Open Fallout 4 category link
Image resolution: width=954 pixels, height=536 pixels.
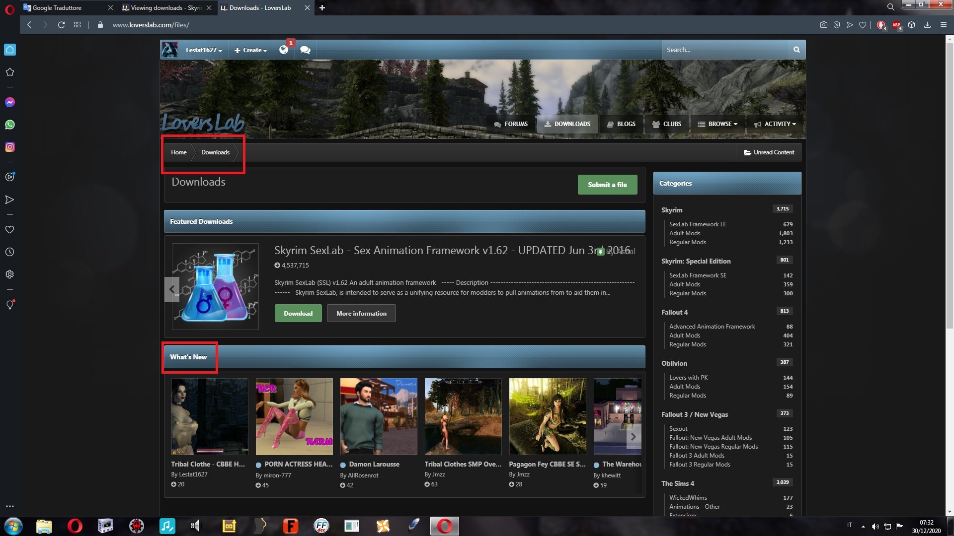[674, 312]
